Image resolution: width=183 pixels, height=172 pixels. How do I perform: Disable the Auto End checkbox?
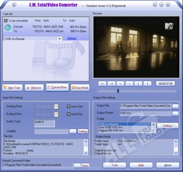coord(69,114)
